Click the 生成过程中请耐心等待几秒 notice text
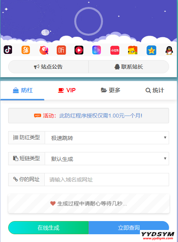This screenshot has width=178, height=242. [x=92, y=204]
